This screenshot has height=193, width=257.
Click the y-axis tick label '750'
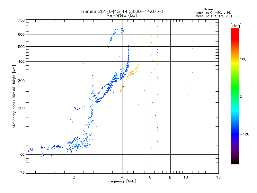[x=21, y=20]
